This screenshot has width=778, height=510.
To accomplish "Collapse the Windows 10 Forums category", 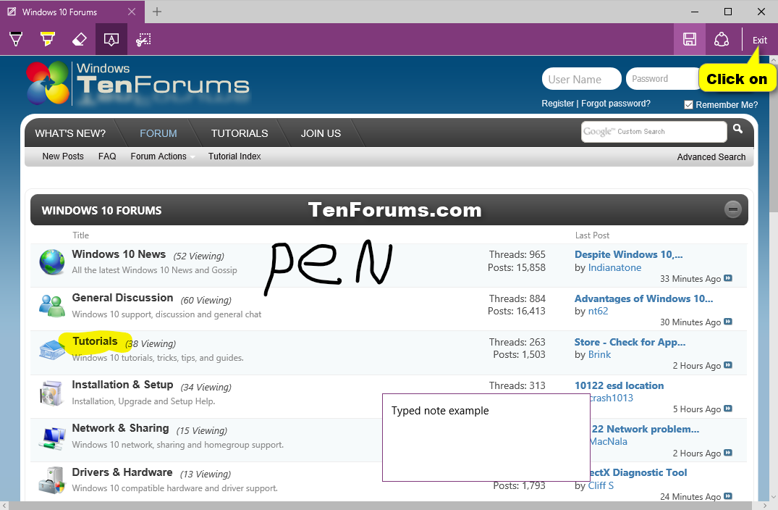I will point(733,209).
